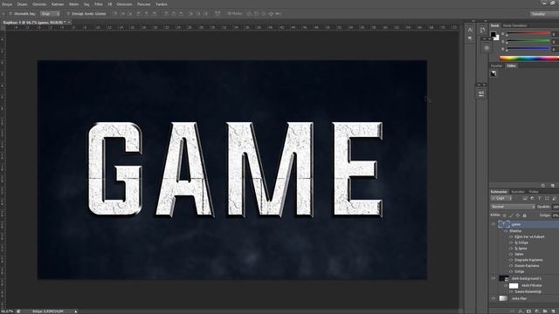559x314 pixels.
Task: Apply the default style thumbnail in Stiller
Action: tap(493, 73)
